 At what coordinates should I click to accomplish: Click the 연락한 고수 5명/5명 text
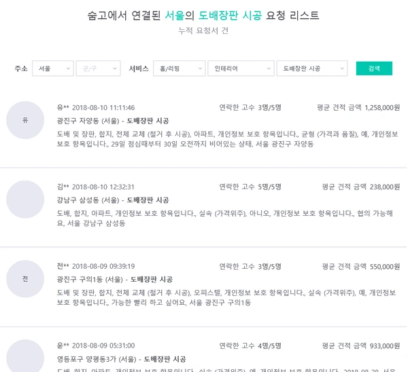250,187
